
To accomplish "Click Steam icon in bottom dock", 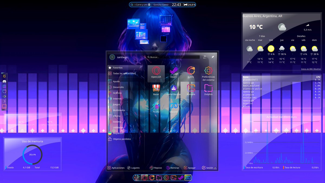I will click(181, 178).
